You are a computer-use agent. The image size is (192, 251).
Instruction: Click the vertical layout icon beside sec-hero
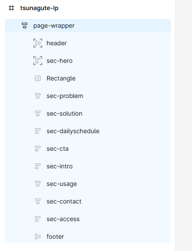click(x=38, y=61)
